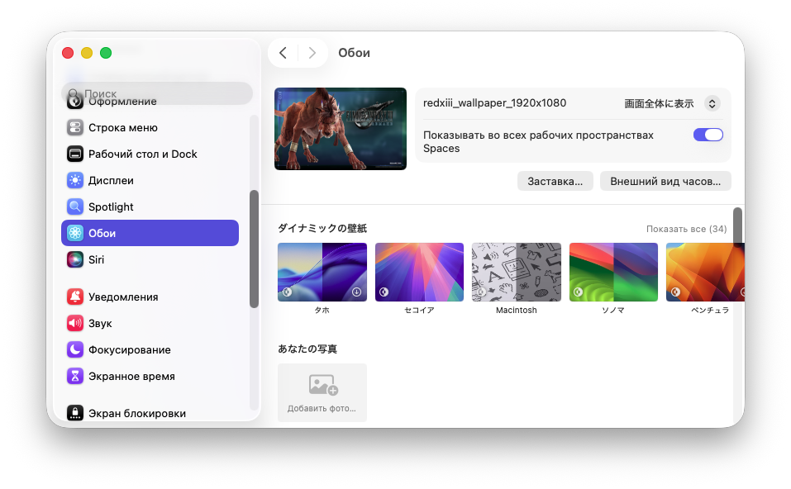Viewport: 791px width, 489px height.
Task: Click the download icon on タホ wallpaper
Action: [x=357, y=292]
